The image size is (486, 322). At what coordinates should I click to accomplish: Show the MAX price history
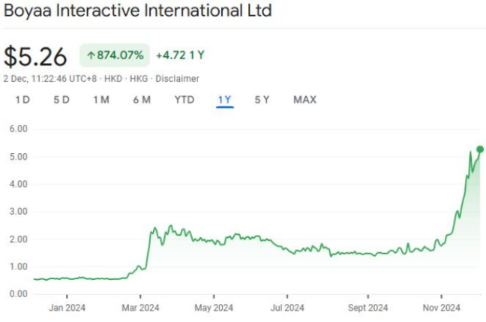point(304,100)
